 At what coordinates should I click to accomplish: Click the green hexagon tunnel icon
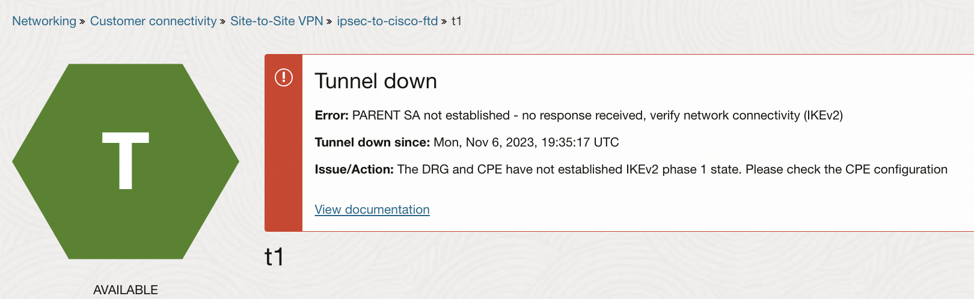(126, 161)
